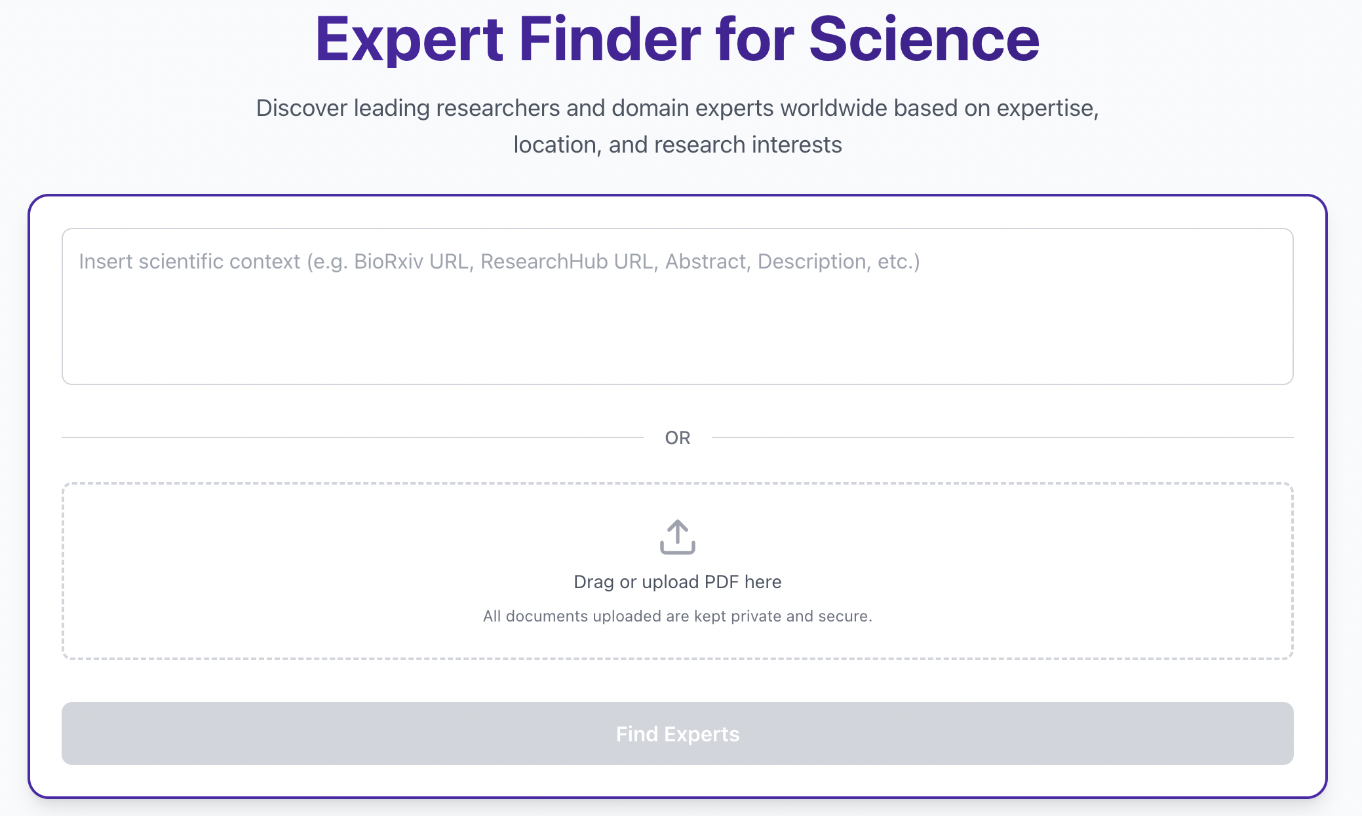Click the OR divider label
This screenshot has width=1362, height=816.
[679, 437]
